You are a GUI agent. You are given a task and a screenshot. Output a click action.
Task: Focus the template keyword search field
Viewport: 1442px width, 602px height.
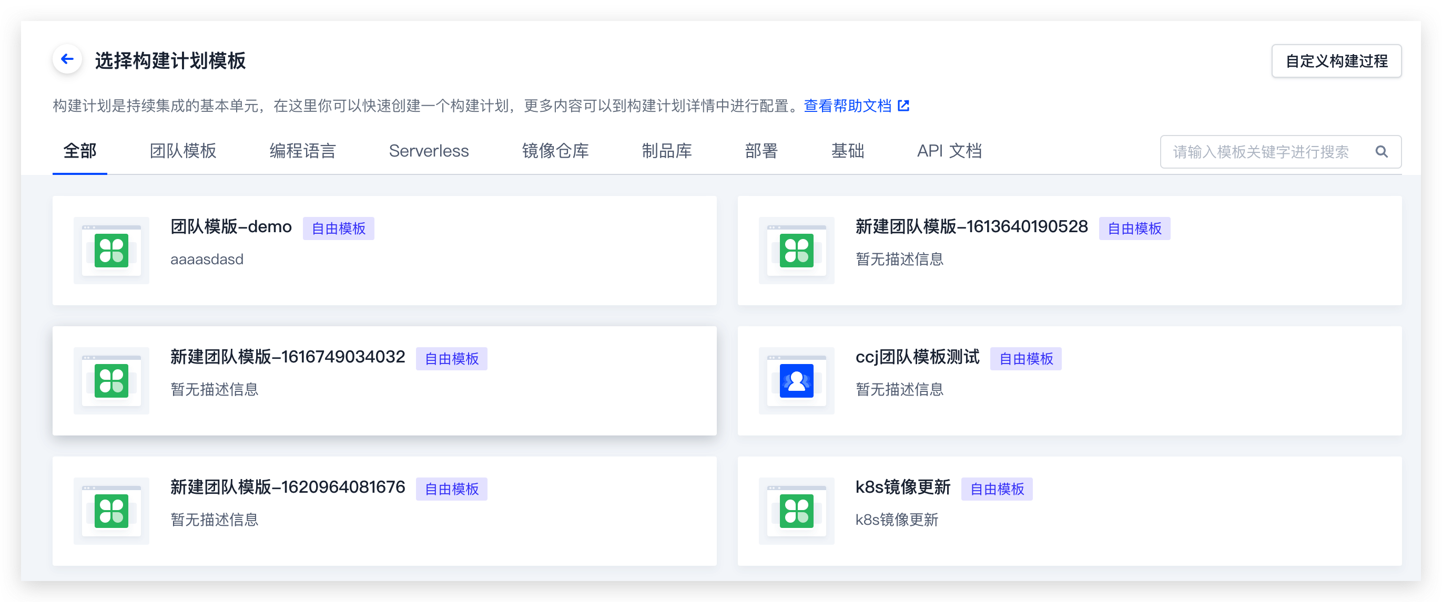click(x=1280, y=151)
